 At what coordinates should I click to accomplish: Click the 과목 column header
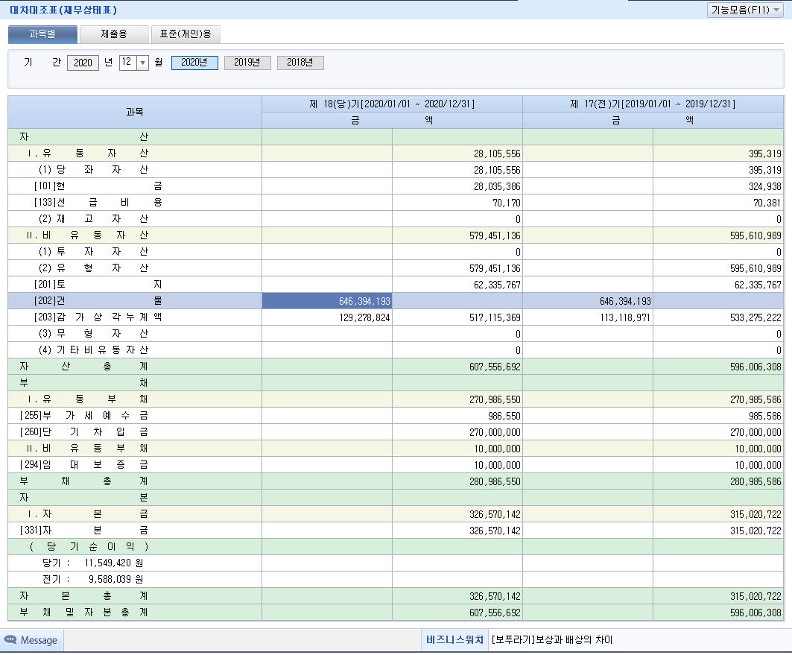(134, 112)
